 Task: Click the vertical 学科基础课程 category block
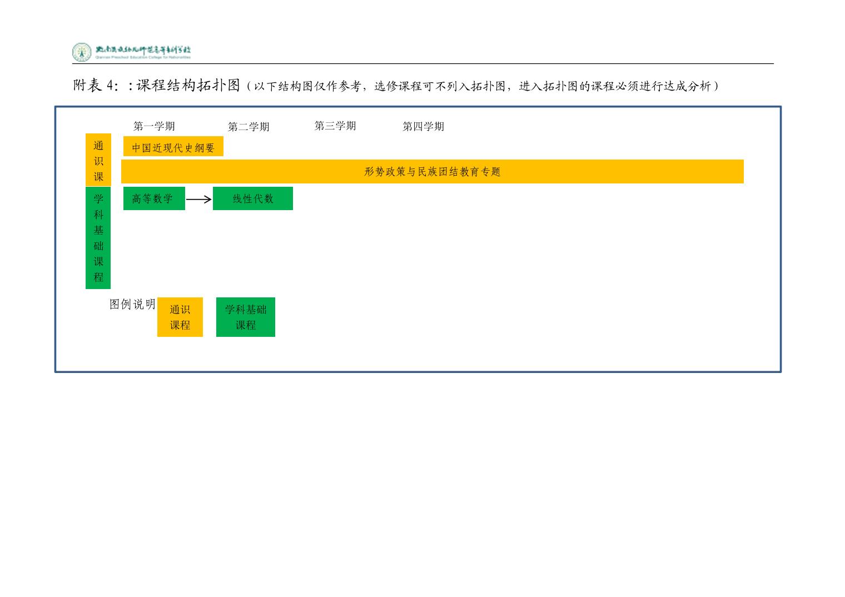pos(98,238)
